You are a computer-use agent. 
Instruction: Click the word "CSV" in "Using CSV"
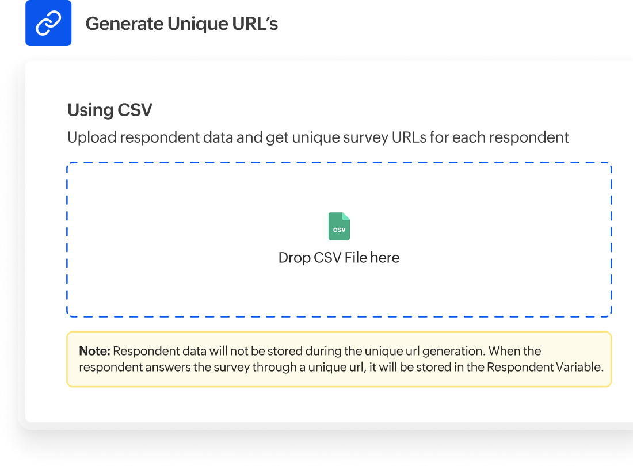tap(135, 110)
